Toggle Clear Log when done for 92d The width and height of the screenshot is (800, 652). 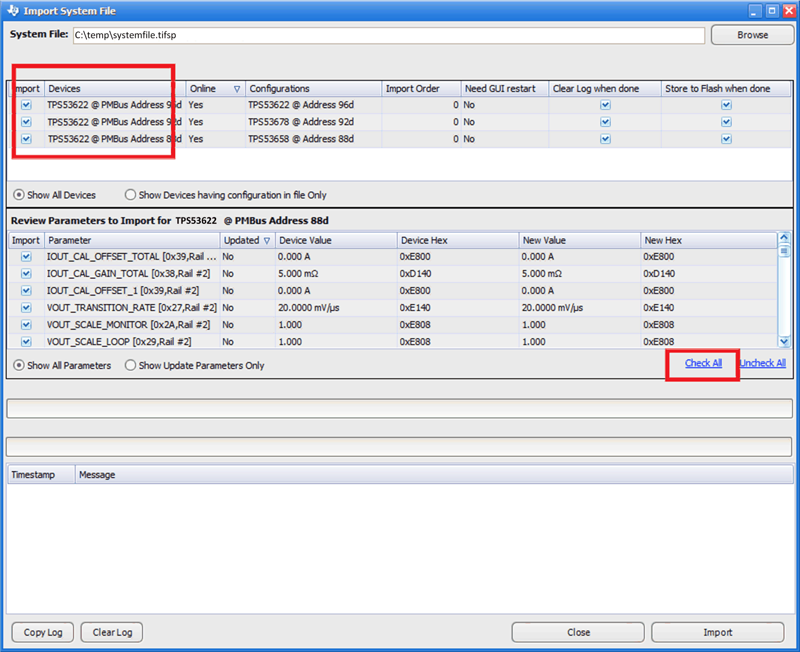pyautogui.click(x=605, y=122)
